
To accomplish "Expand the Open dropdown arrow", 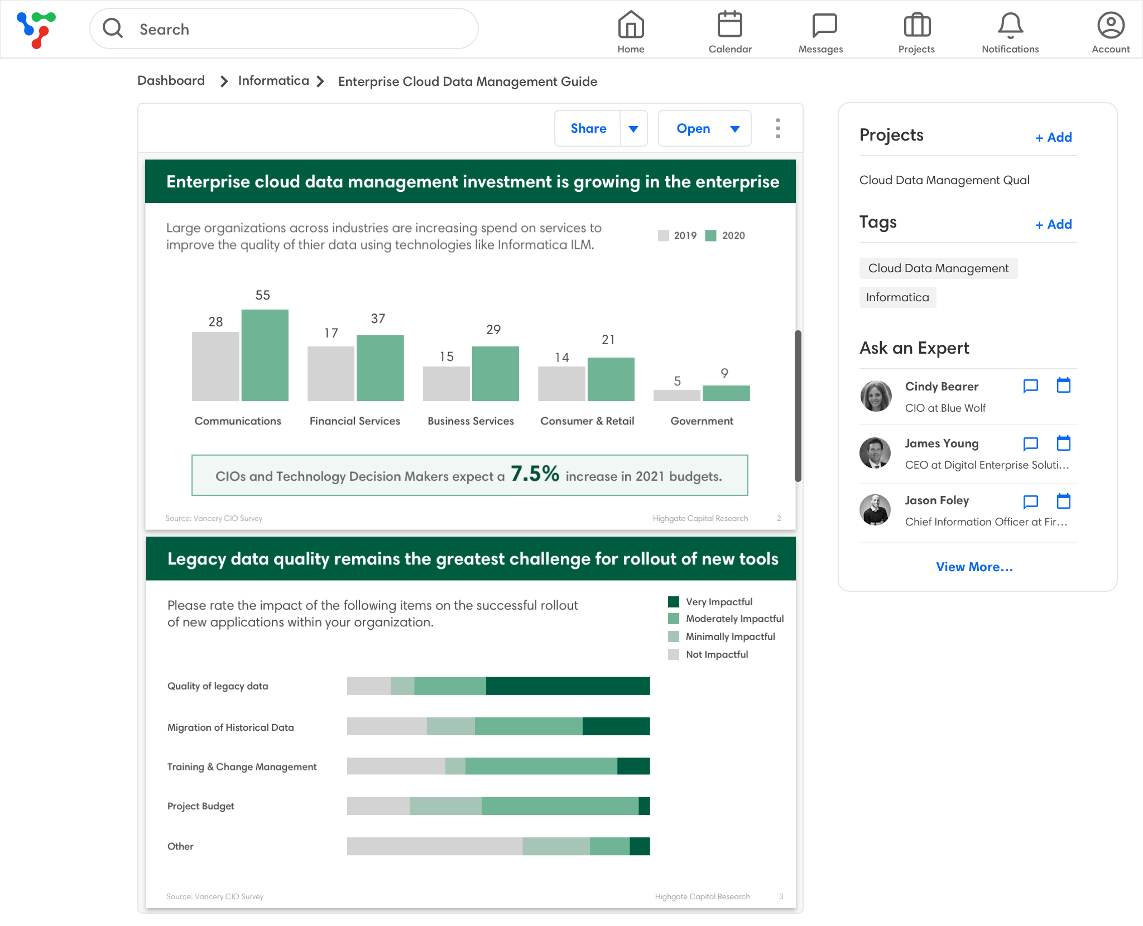I will pyautogui.click(x=735, y=129).
